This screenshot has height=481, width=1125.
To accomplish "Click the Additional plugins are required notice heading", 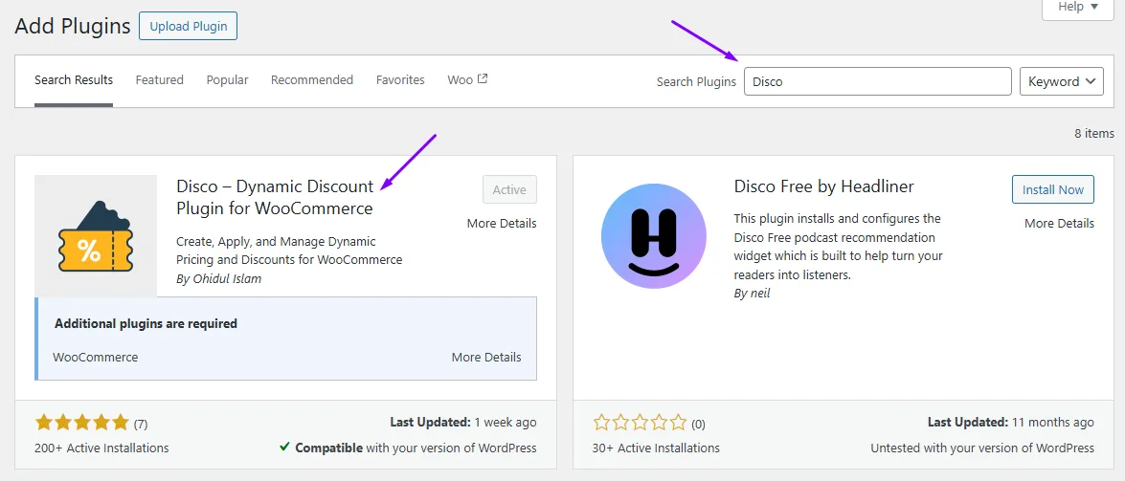I will point(146,323).
